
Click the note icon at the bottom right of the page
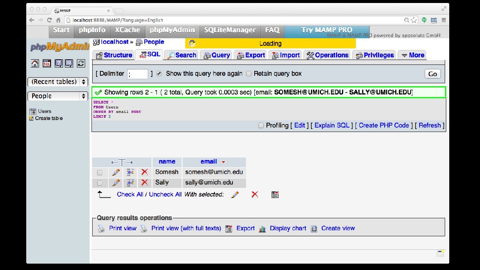pyautogui.click(x=440, y=253)
